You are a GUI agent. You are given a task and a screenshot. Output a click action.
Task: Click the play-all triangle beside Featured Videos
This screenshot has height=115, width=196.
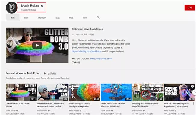click(x=45, y=73)
